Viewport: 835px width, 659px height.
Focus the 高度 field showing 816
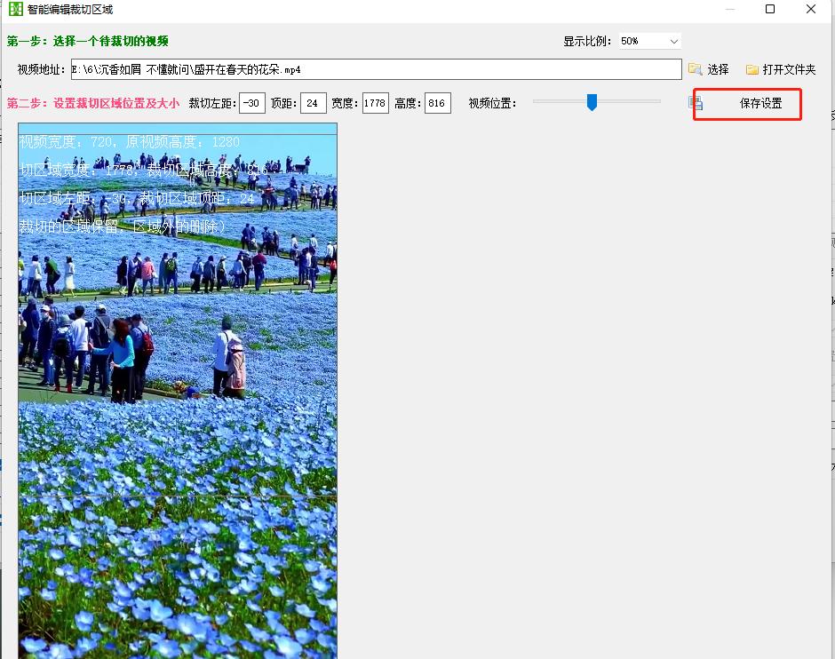[437, 104]
